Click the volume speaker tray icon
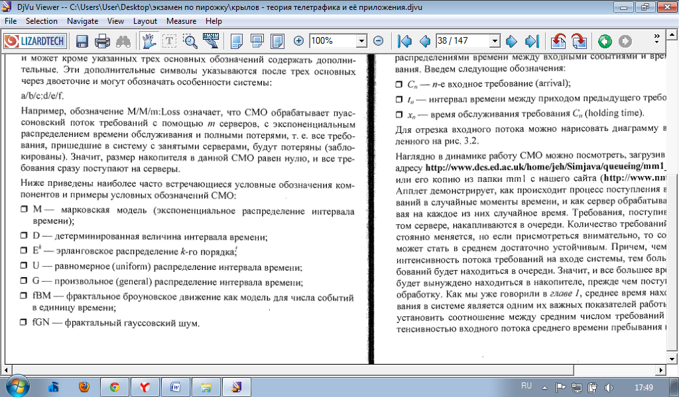This screenshot has height=397, width=679. tap(609, 388)
